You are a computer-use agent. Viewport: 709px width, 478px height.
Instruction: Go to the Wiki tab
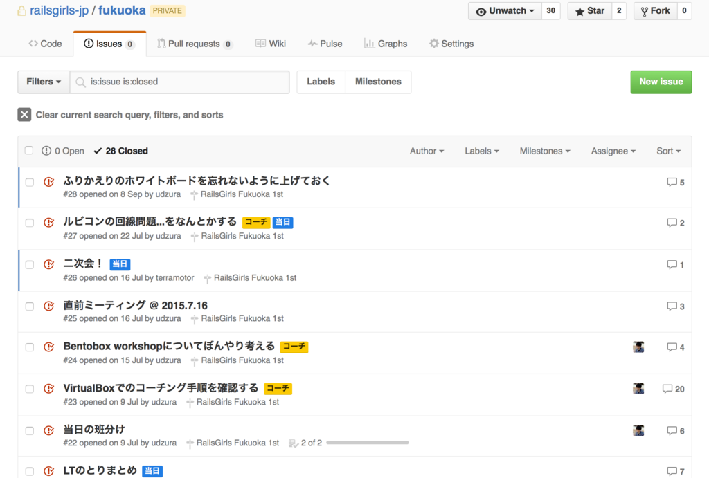271,44
